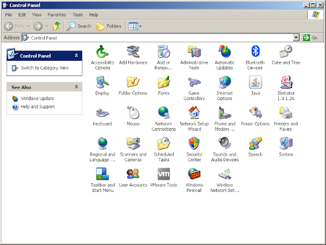This screenshot has width=326, height=245.
Task: Open Security Center
Action: tap(194, 149)
